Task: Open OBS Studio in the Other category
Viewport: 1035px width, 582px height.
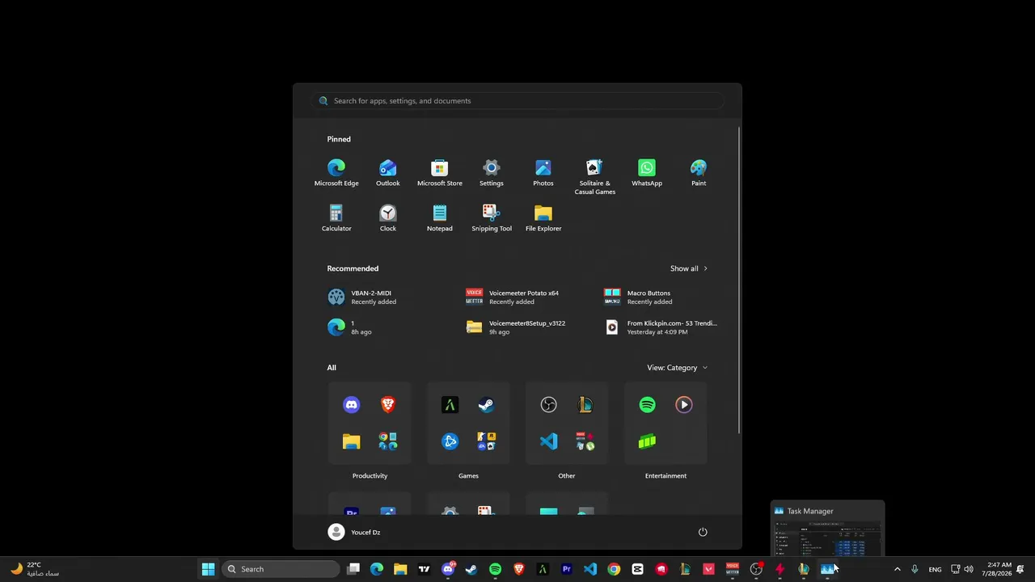Action: [548, 405]
